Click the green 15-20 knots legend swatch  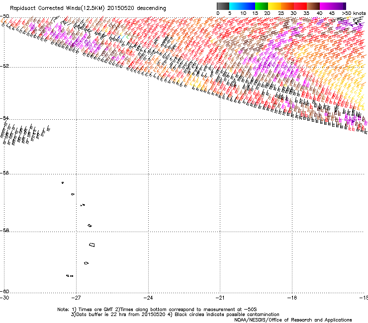[x=262, y=6]
